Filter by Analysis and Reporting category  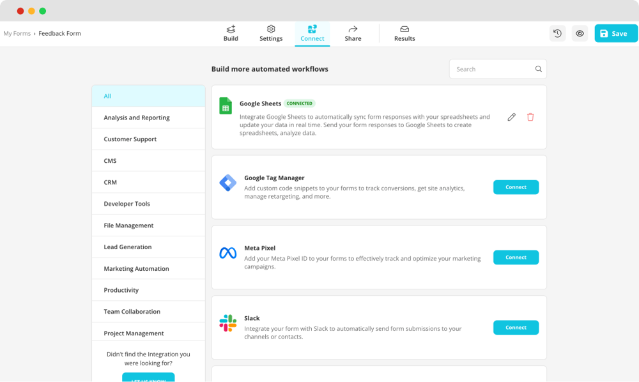tap(137, 118)
